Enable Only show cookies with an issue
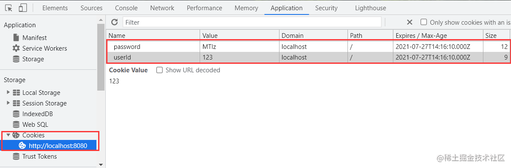The width and height of the screenshot is (511, 168). tap(423, 22)
